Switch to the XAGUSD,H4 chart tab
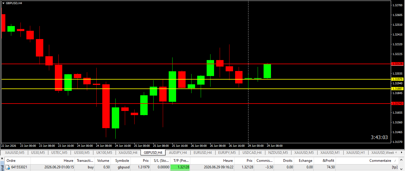Image resolution: width=405 pixels, height=171 pixels. 128,153
